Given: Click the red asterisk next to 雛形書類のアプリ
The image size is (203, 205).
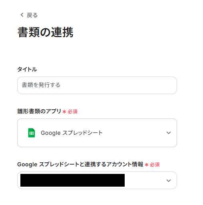Looking at the screenshot, I should pos(64,112).
